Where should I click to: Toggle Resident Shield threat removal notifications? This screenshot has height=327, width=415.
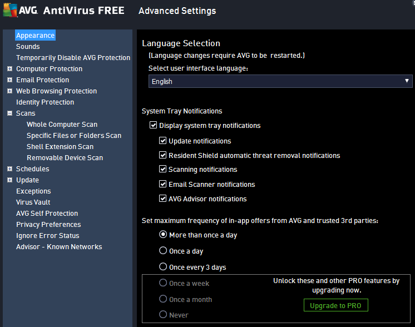click(162, 155)
